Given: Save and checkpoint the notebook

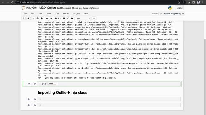Looking at the screenshot, I should (23, 19).
